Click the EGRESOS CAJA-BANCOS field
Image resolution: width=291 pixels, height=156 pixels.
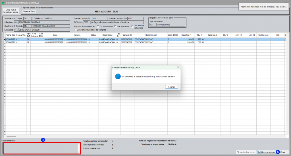tap(51, 26)
